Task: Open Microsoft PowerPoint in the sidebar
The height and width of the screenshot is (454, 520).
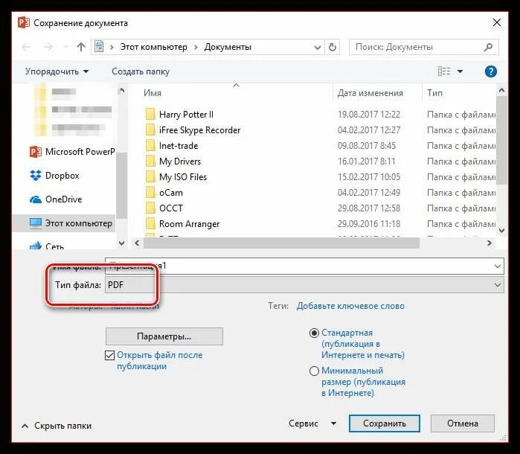Action: click(x=72, y=152)
